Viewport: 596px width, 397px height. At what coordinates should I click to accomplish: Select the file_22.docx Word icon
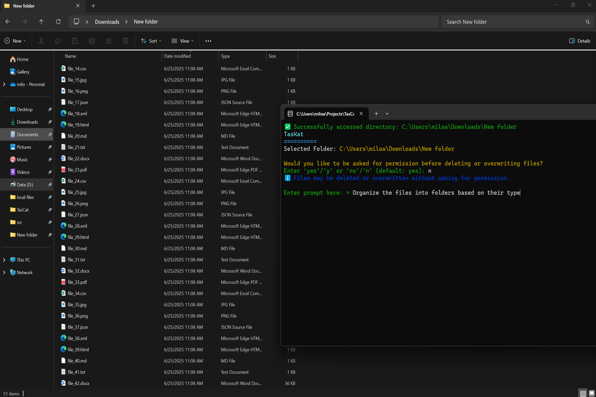[x=63, y=159]
